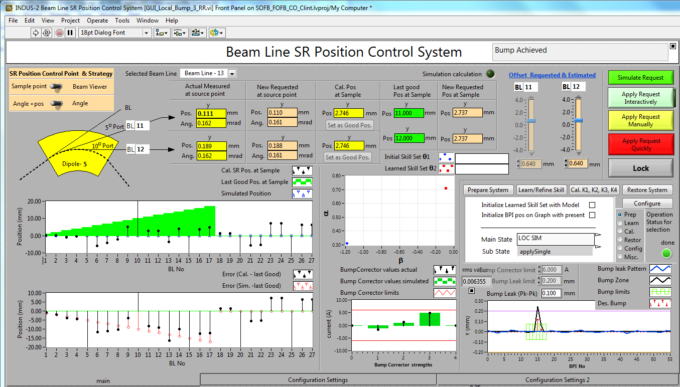Image resolution: width=680 pixels, height=387 pixels.
Task: Open the Resize Objects toolbar menu
Action: [198, 33]
